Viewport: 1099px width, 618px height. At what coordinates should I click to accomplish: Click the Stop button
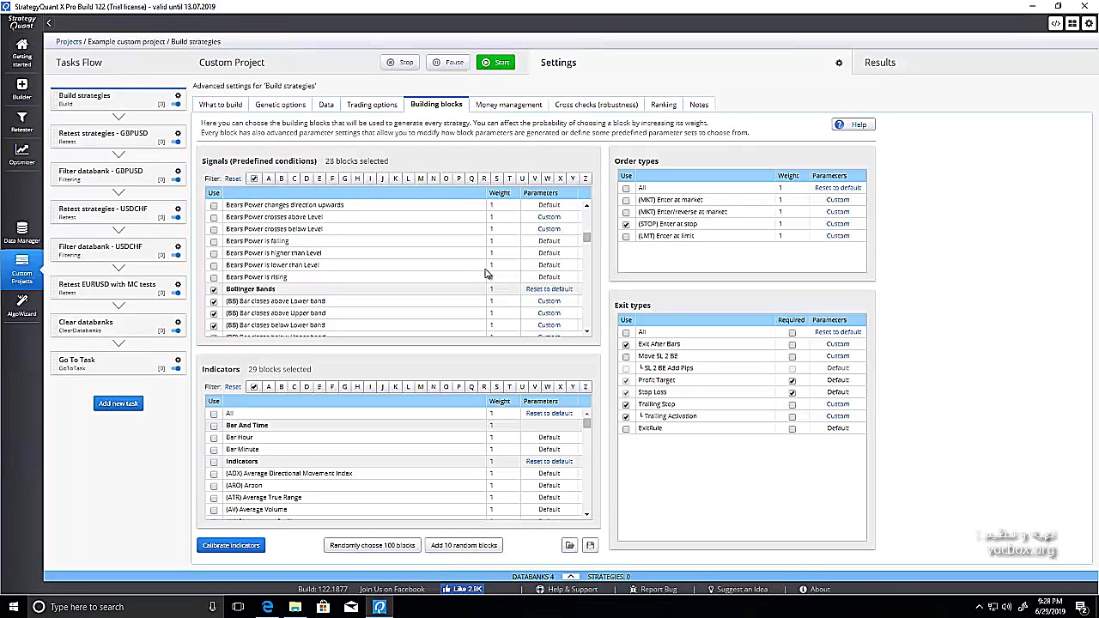tap(400, 63)
